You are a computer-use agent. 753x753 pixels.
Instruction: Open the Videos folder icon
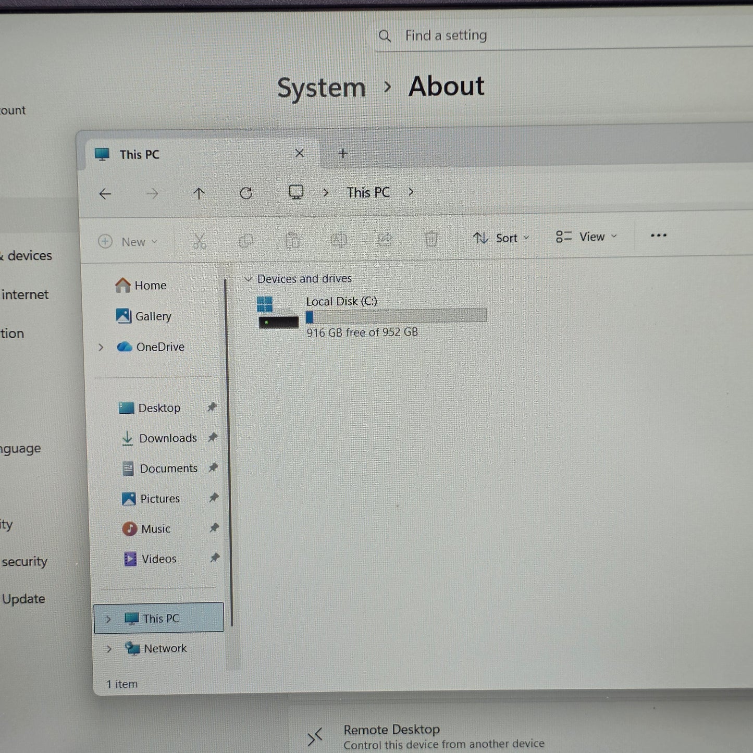(x=130, y=559)
